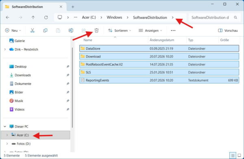This screenshot has width=244, height=159.
Task: Sort by Änderungsdatum column header
Action: pos(162,40)
